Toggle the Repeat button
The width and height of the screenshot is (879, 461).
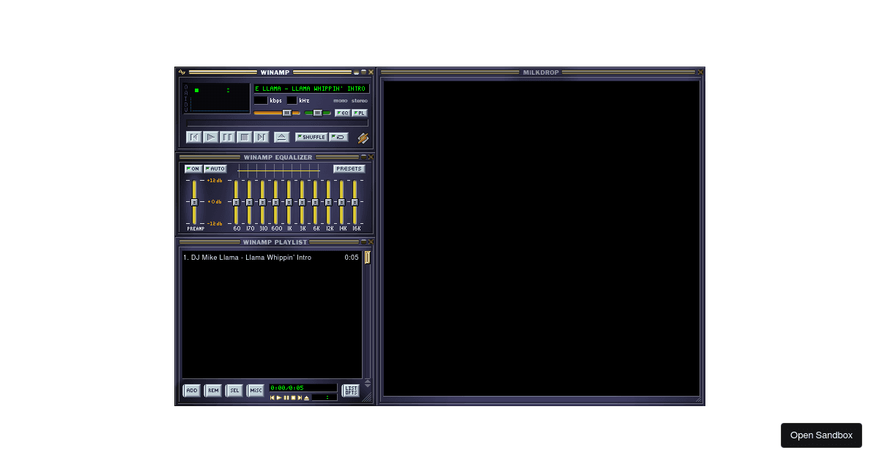click(x=338, y=137)
